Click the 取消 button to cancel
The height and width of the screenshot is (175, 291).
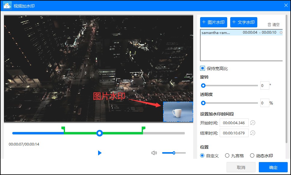click(241, 167)
